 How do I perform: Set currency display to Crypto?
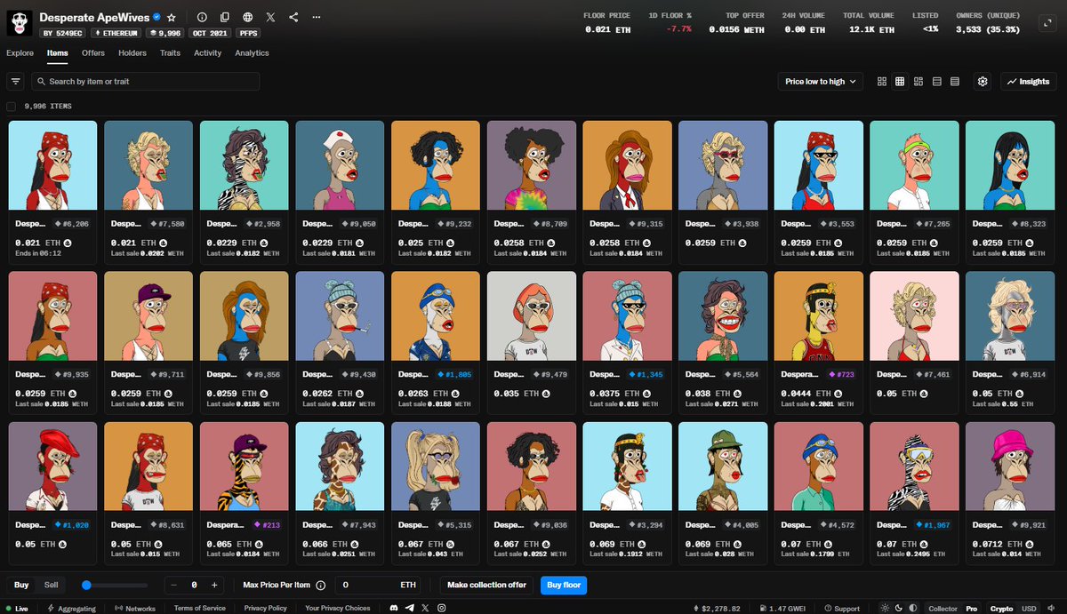(x=1001, y=609)
